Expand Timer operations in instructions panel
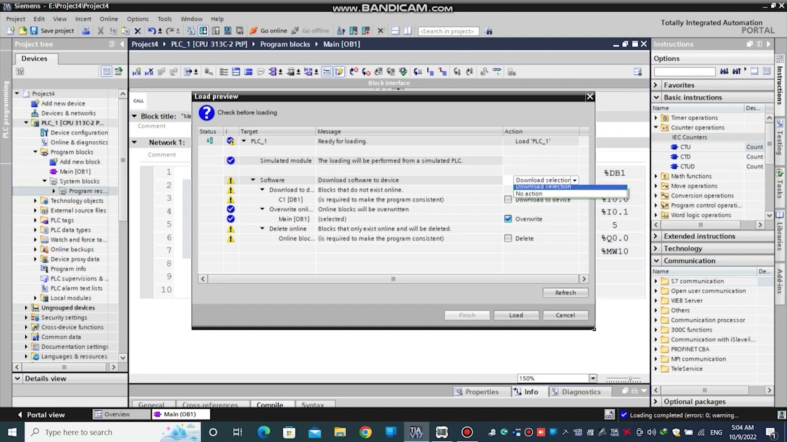Screen dimensions: 787x442 coord(655,118)
